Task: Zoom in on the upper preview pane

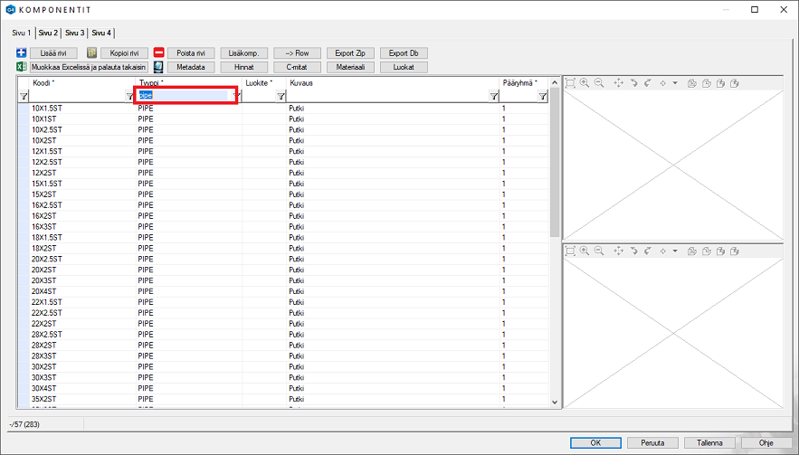Action: pyautogui.click(x=585, y=83)
